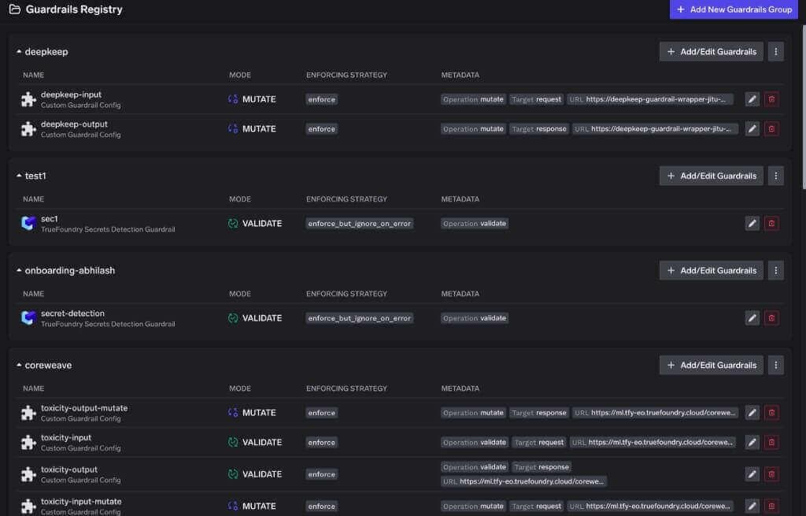This screenshot has height=516, width=806.
Task: Delete the sec1 guardrail
Action: (771, 223)
